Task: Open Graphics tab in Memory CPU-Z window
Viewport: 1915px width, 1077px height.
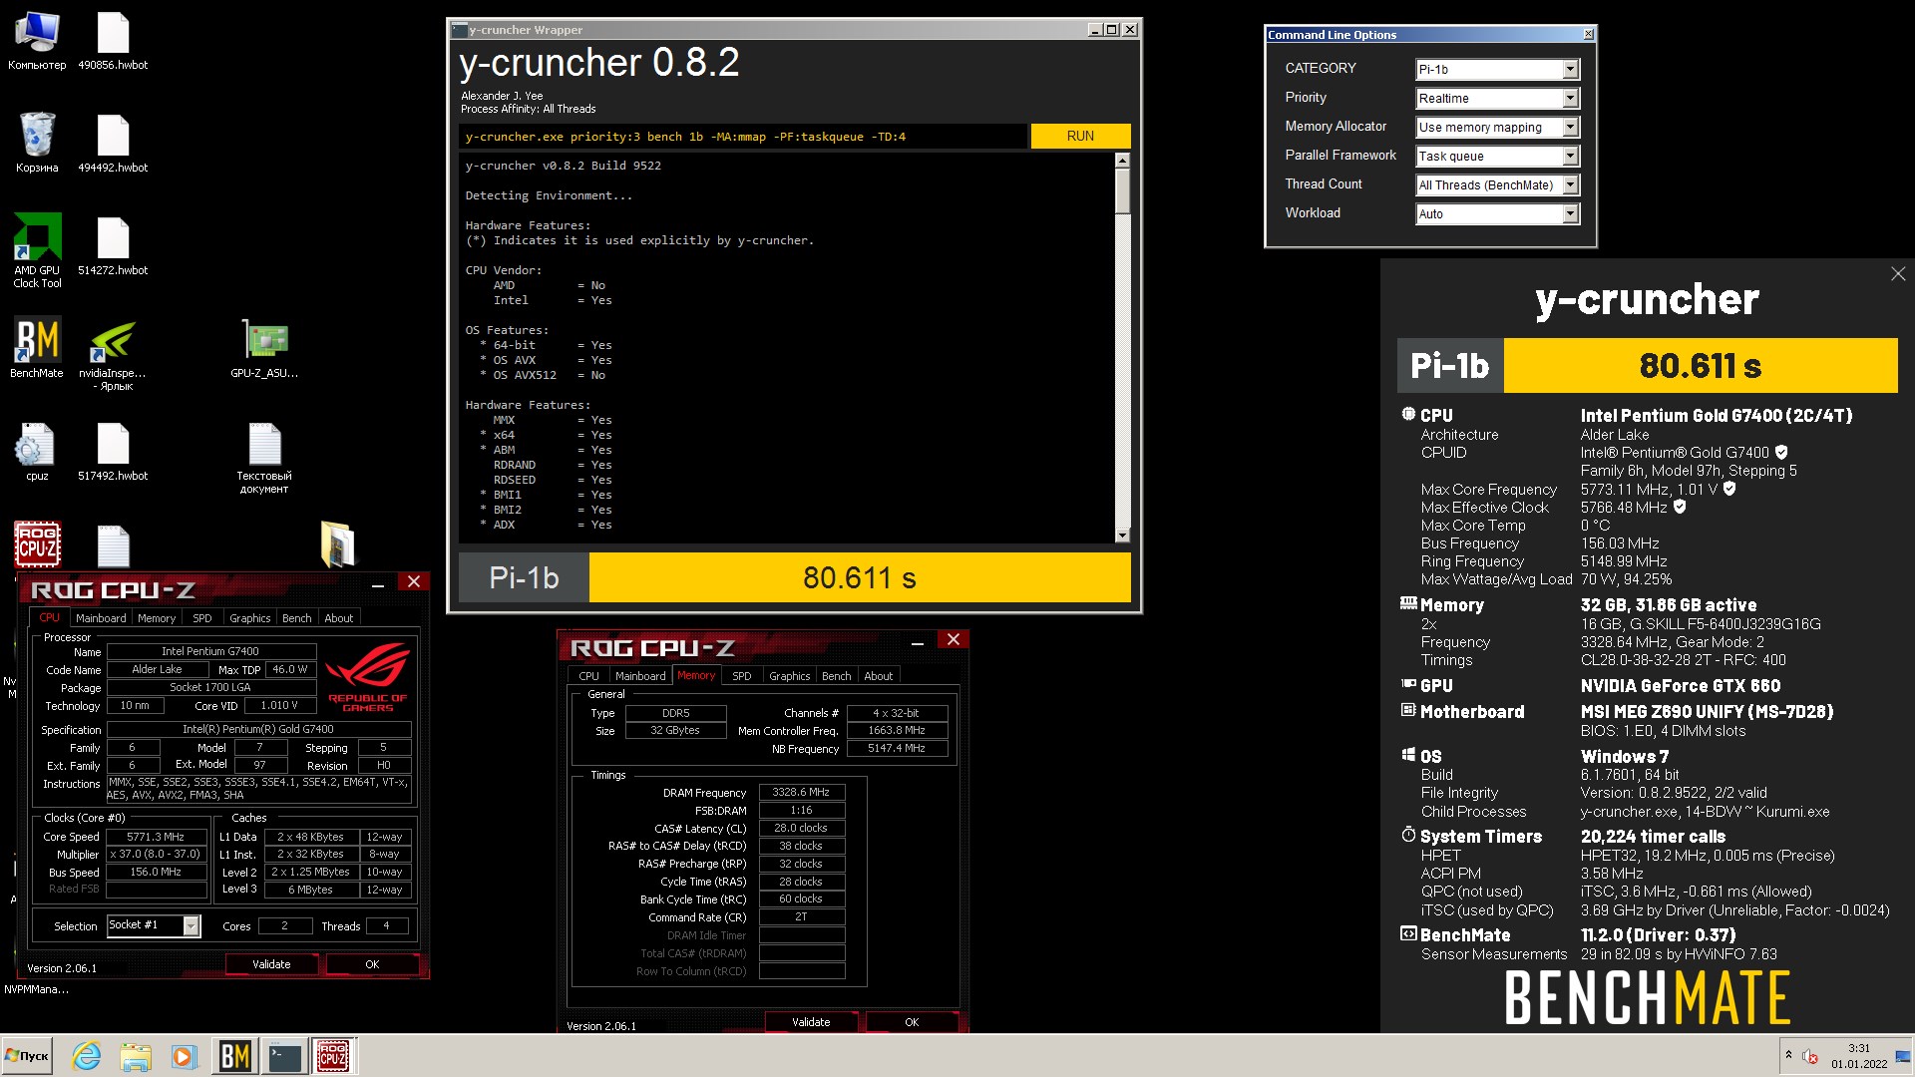Action: point(789,676)
